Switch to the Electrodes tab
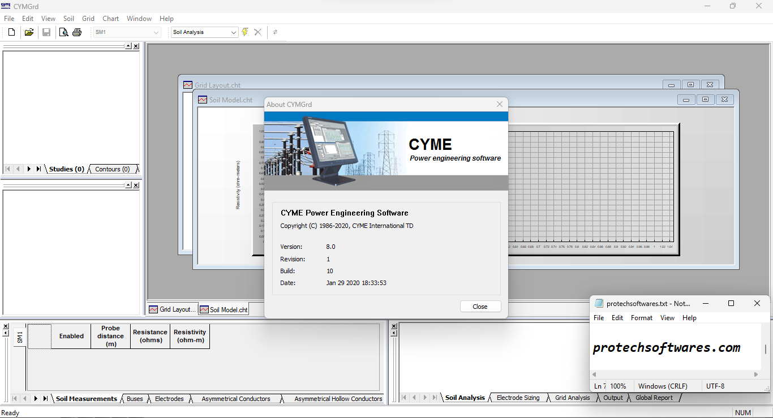This screenshot has height=418, width=773. point(169,399)
